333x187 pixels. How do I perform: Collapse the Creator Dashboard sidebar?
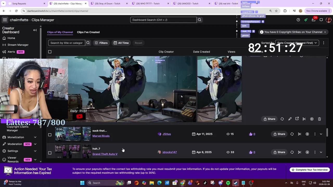point(35,30)
